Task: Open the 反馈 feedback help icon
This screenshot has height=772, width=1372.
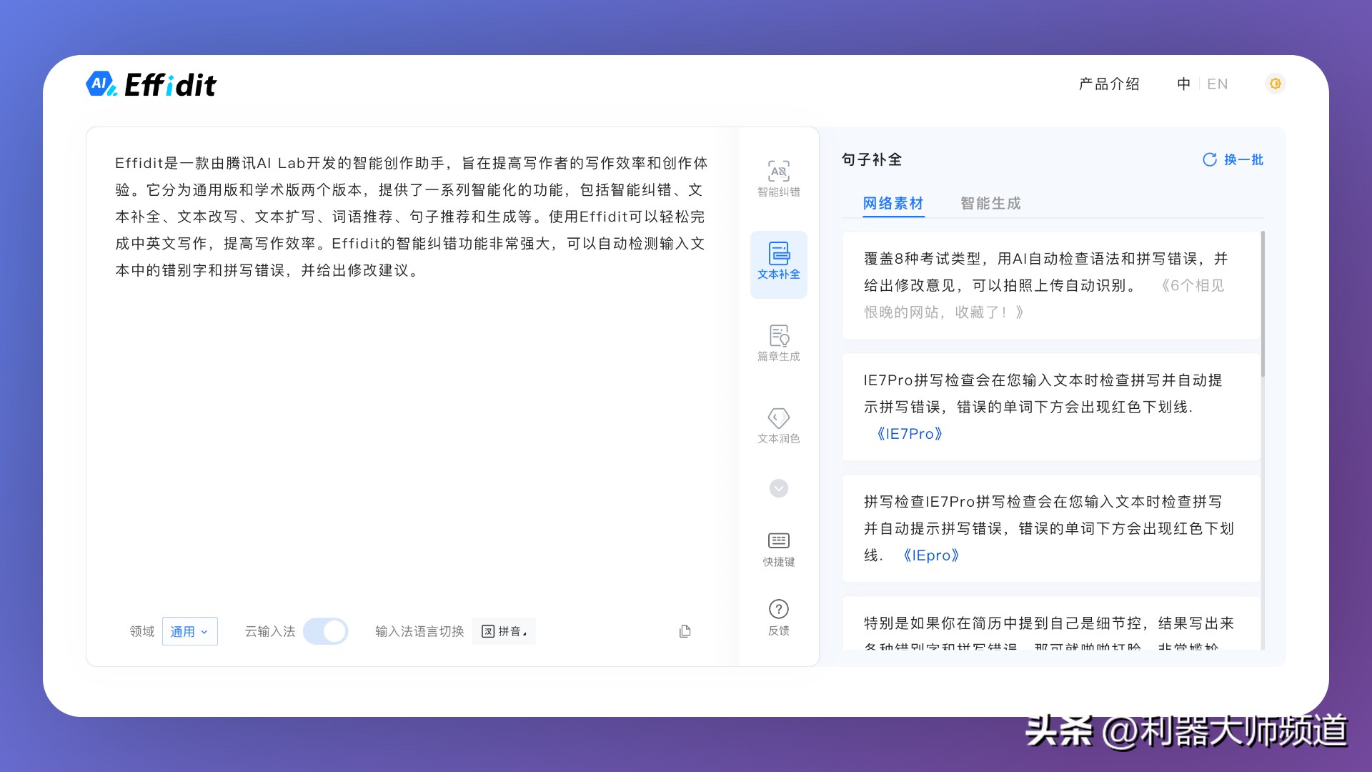Action: 778,618
